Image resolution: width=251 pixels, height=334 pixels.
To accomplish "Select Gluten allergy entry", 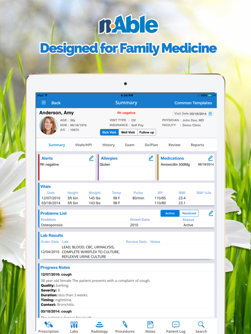I will pyautogui.click(x=105, y=164).
